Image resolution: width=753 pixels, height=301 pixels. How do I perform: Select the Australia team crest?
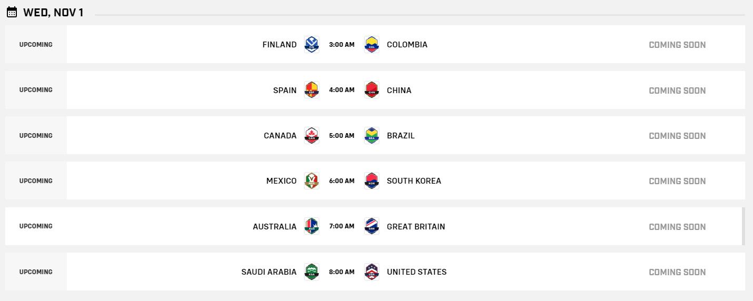click(311, 226)
